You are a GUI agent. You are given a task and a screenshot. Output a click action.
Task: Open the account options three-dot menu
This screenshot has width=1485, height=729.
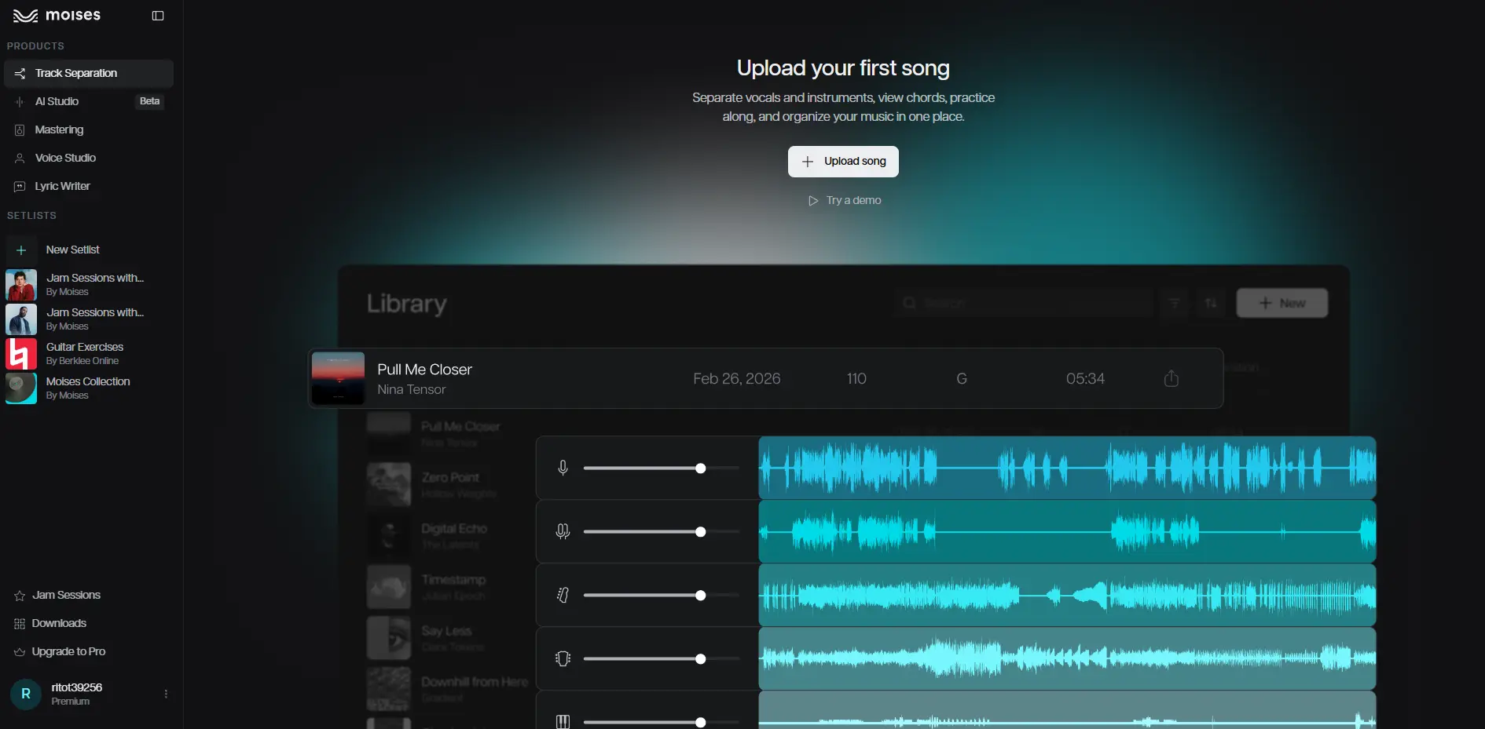(x=166, y=694)
